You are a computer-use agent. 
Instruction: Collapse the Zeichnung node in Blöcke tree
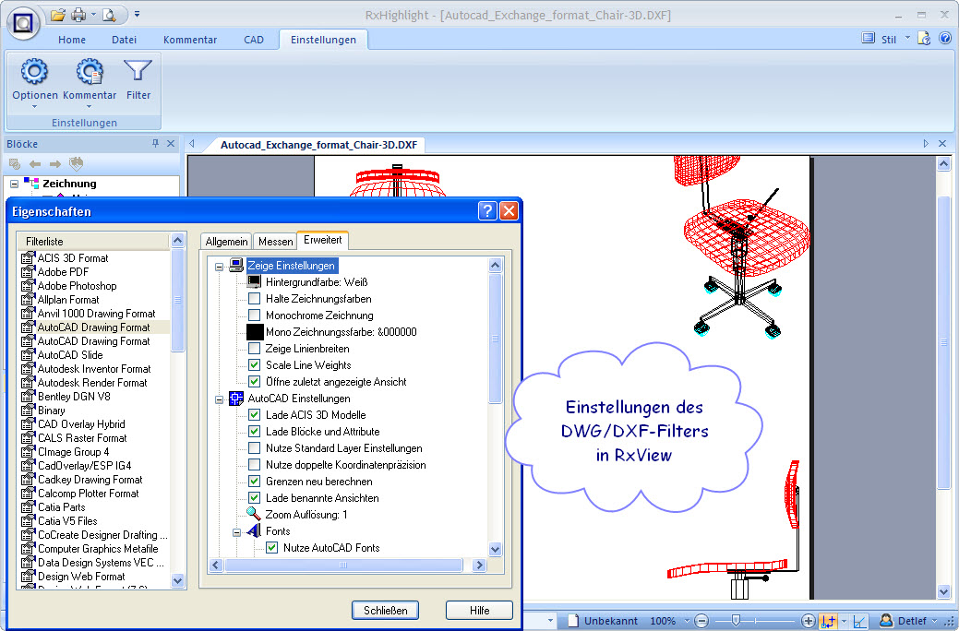tap(14, 184)
